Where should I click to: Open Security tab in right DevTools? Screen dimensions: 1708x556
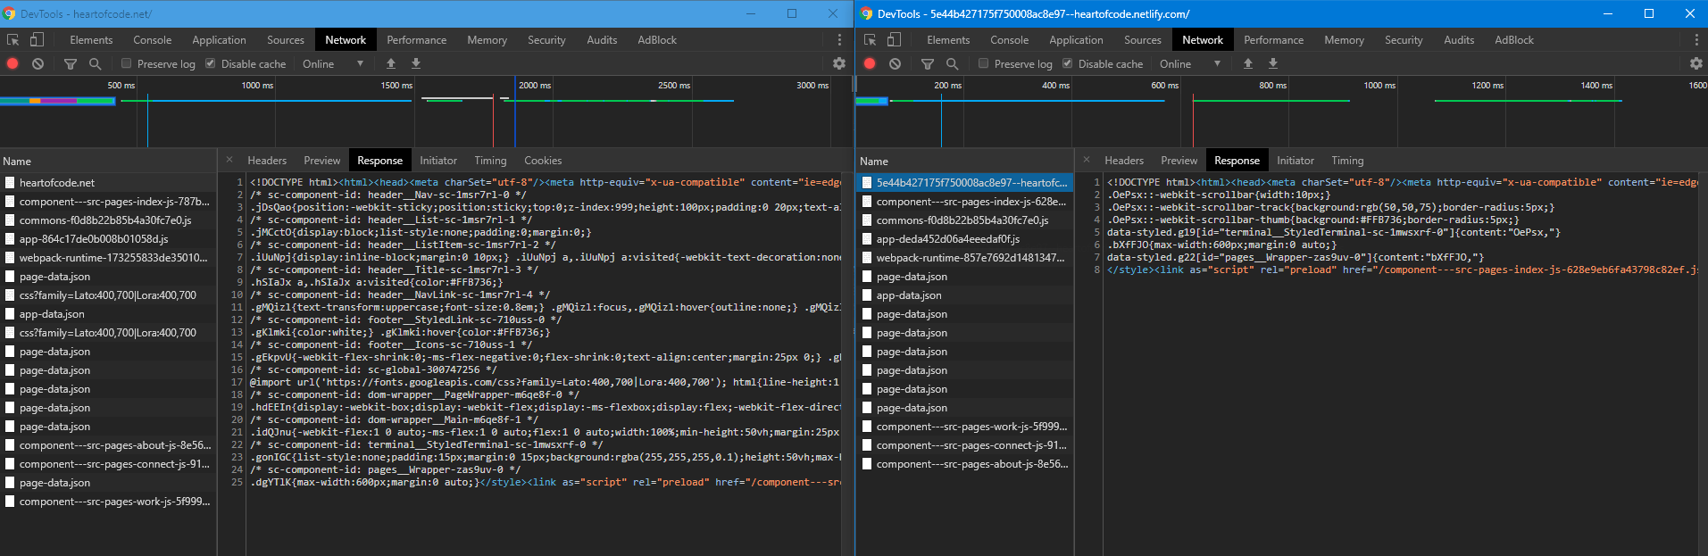tap(1404, 40)
